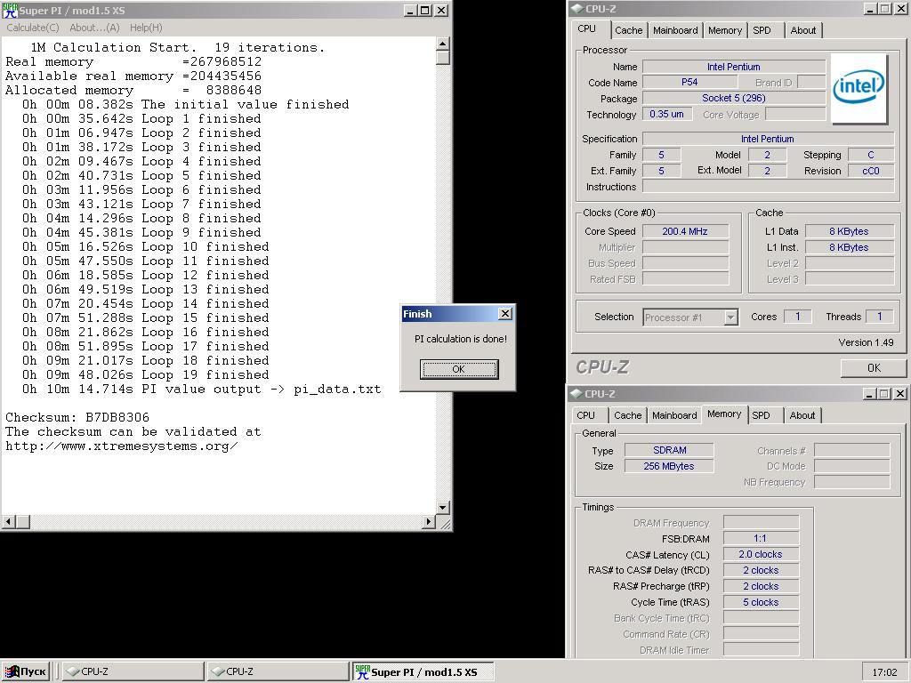The image size is (911, 683).
Task: Click the http://www.xtremesystems.org/ text
Action: point(122,446)
